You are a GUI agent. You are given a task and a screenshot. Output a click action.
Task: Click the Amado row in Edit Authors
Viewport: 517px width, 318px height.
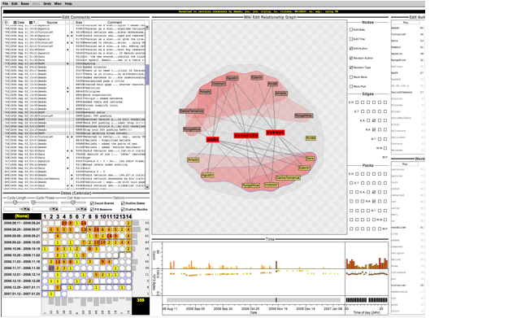click(407, 28)
